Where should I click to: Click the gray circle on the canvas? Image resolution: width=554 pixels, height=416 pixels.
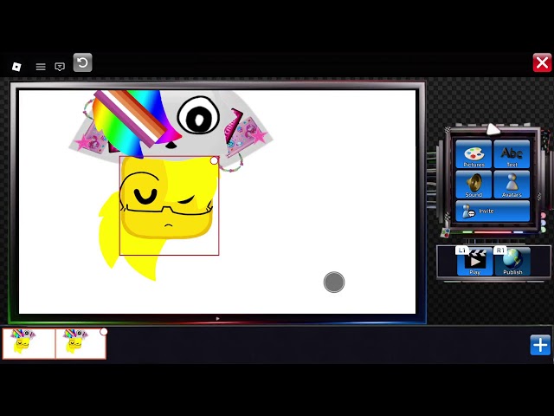point(334,282)
